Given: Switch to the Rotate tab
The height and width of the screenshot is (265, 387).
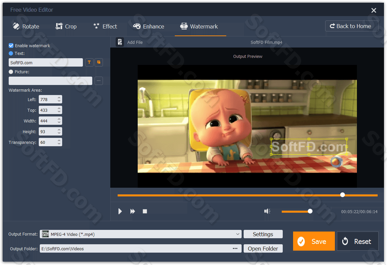Looking at the screenshot, I should click(26, 26).
